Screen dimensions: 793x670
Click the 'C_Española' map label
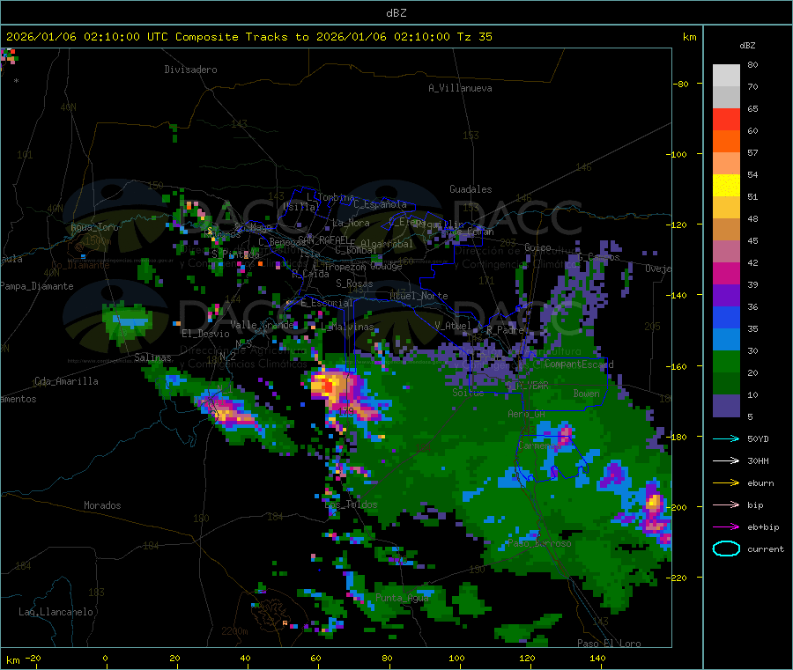(381, 204)
